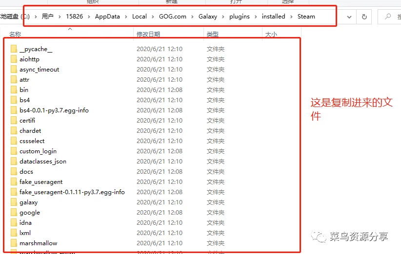Viewport: 401px width, 254px height.
Task: Click the bs4 folder icon
Action: 14,100
